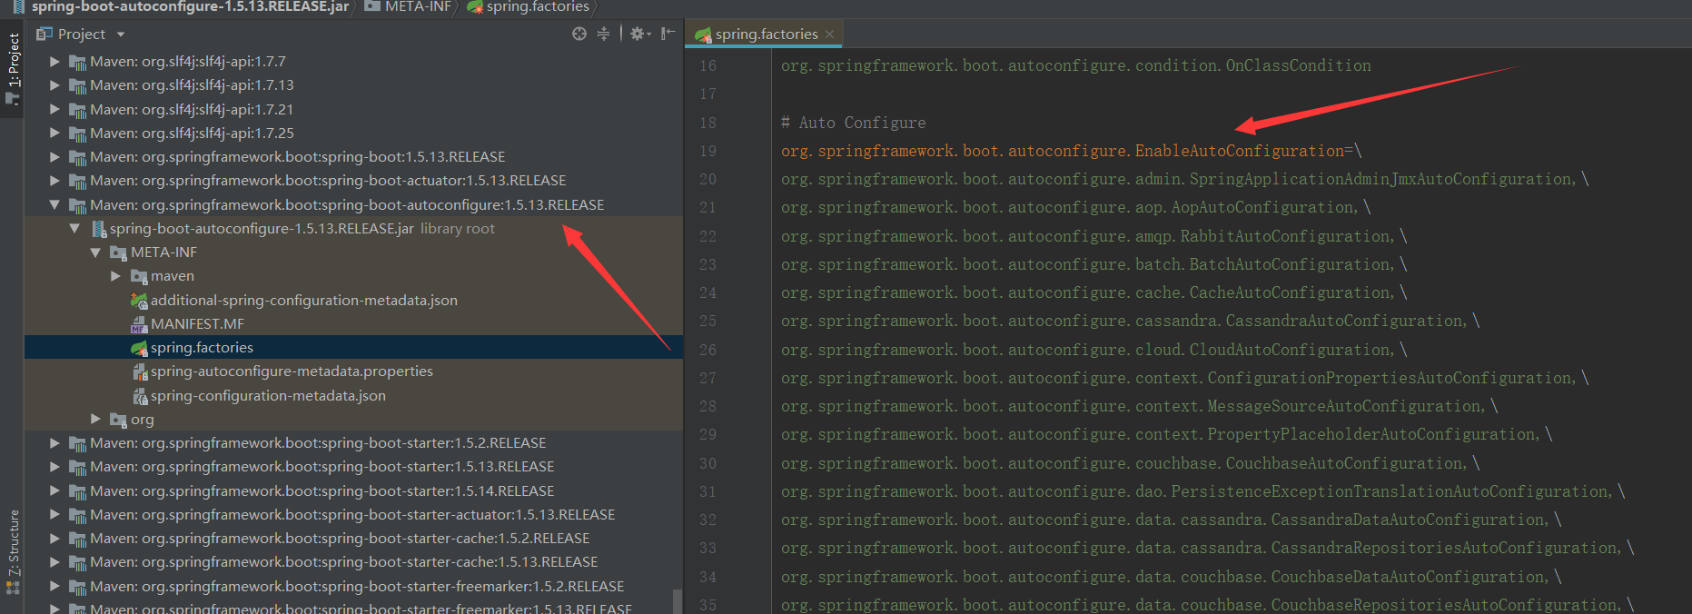Click the library icon of slf4j-api:1.7.7

pos(78,62)
